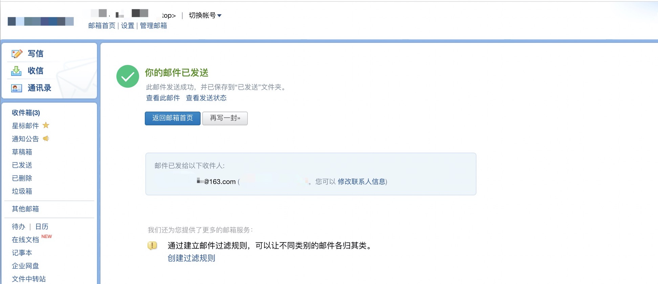Open the 已发送 sent folder
Image resolution: width=658 pixels, height=284 pixels.
pyautogui.click(x=22, y=165)
